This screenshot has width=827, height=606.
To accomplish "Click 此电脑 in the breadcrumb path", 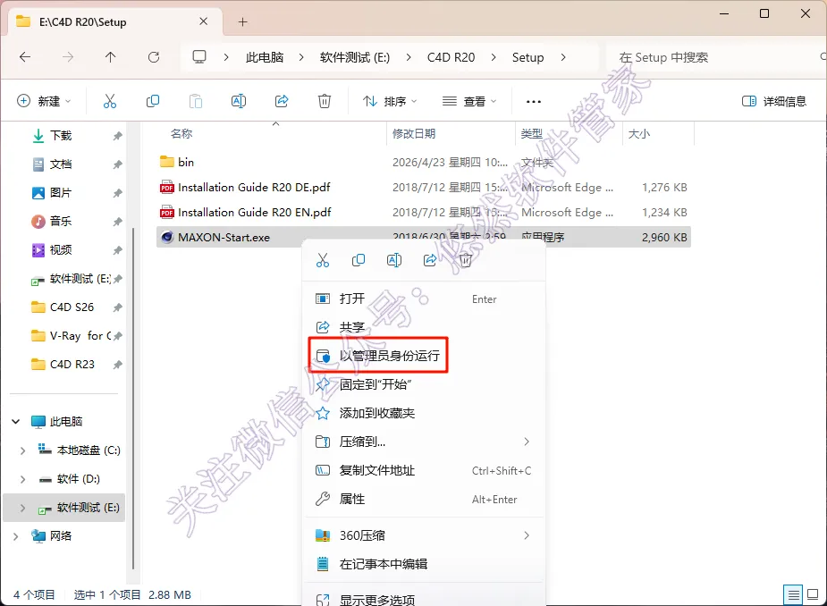I will (265, 57).
